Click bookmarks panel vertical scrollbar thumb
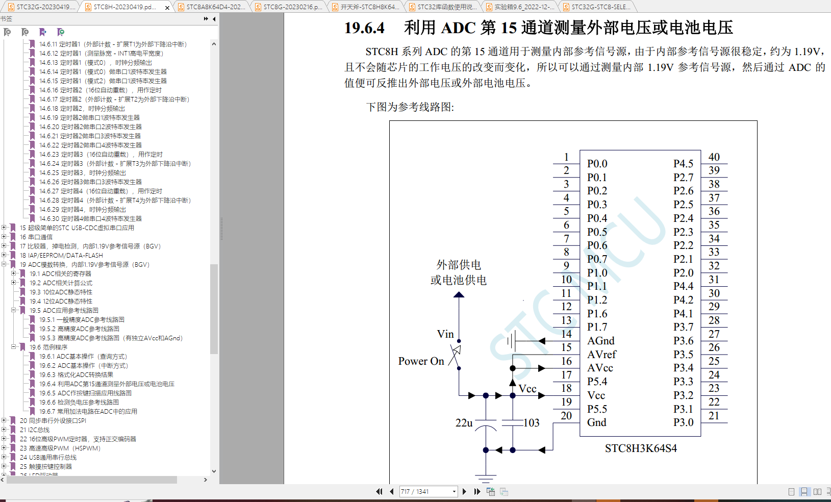The height and width of the screenshot is (502, 831). coord(214,309)
